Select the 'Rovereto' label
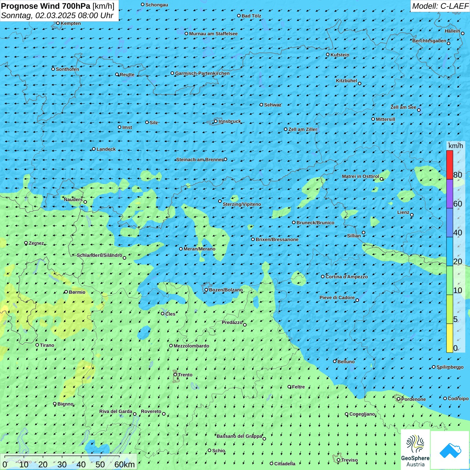The width and height of the screenshot is (470, 470). (151, 411)
